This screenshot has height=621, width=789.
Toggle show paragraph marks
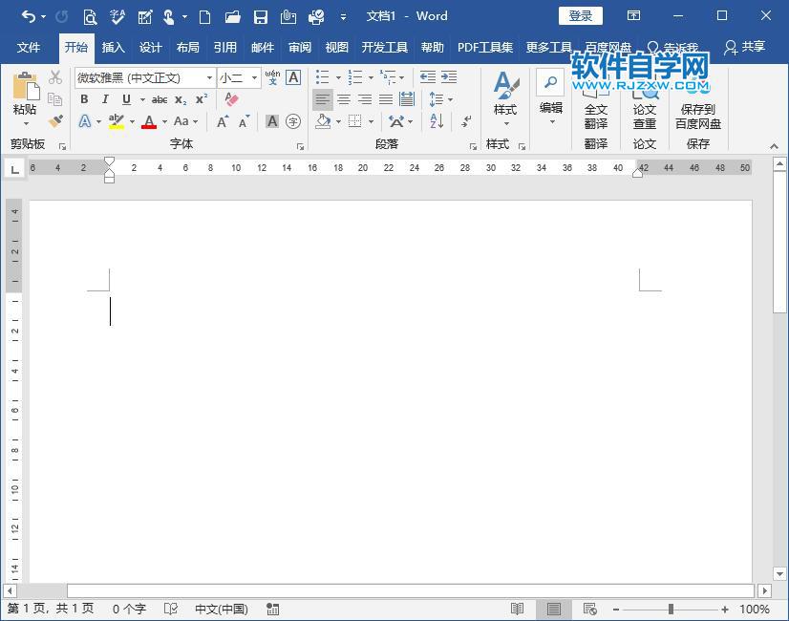465,122
